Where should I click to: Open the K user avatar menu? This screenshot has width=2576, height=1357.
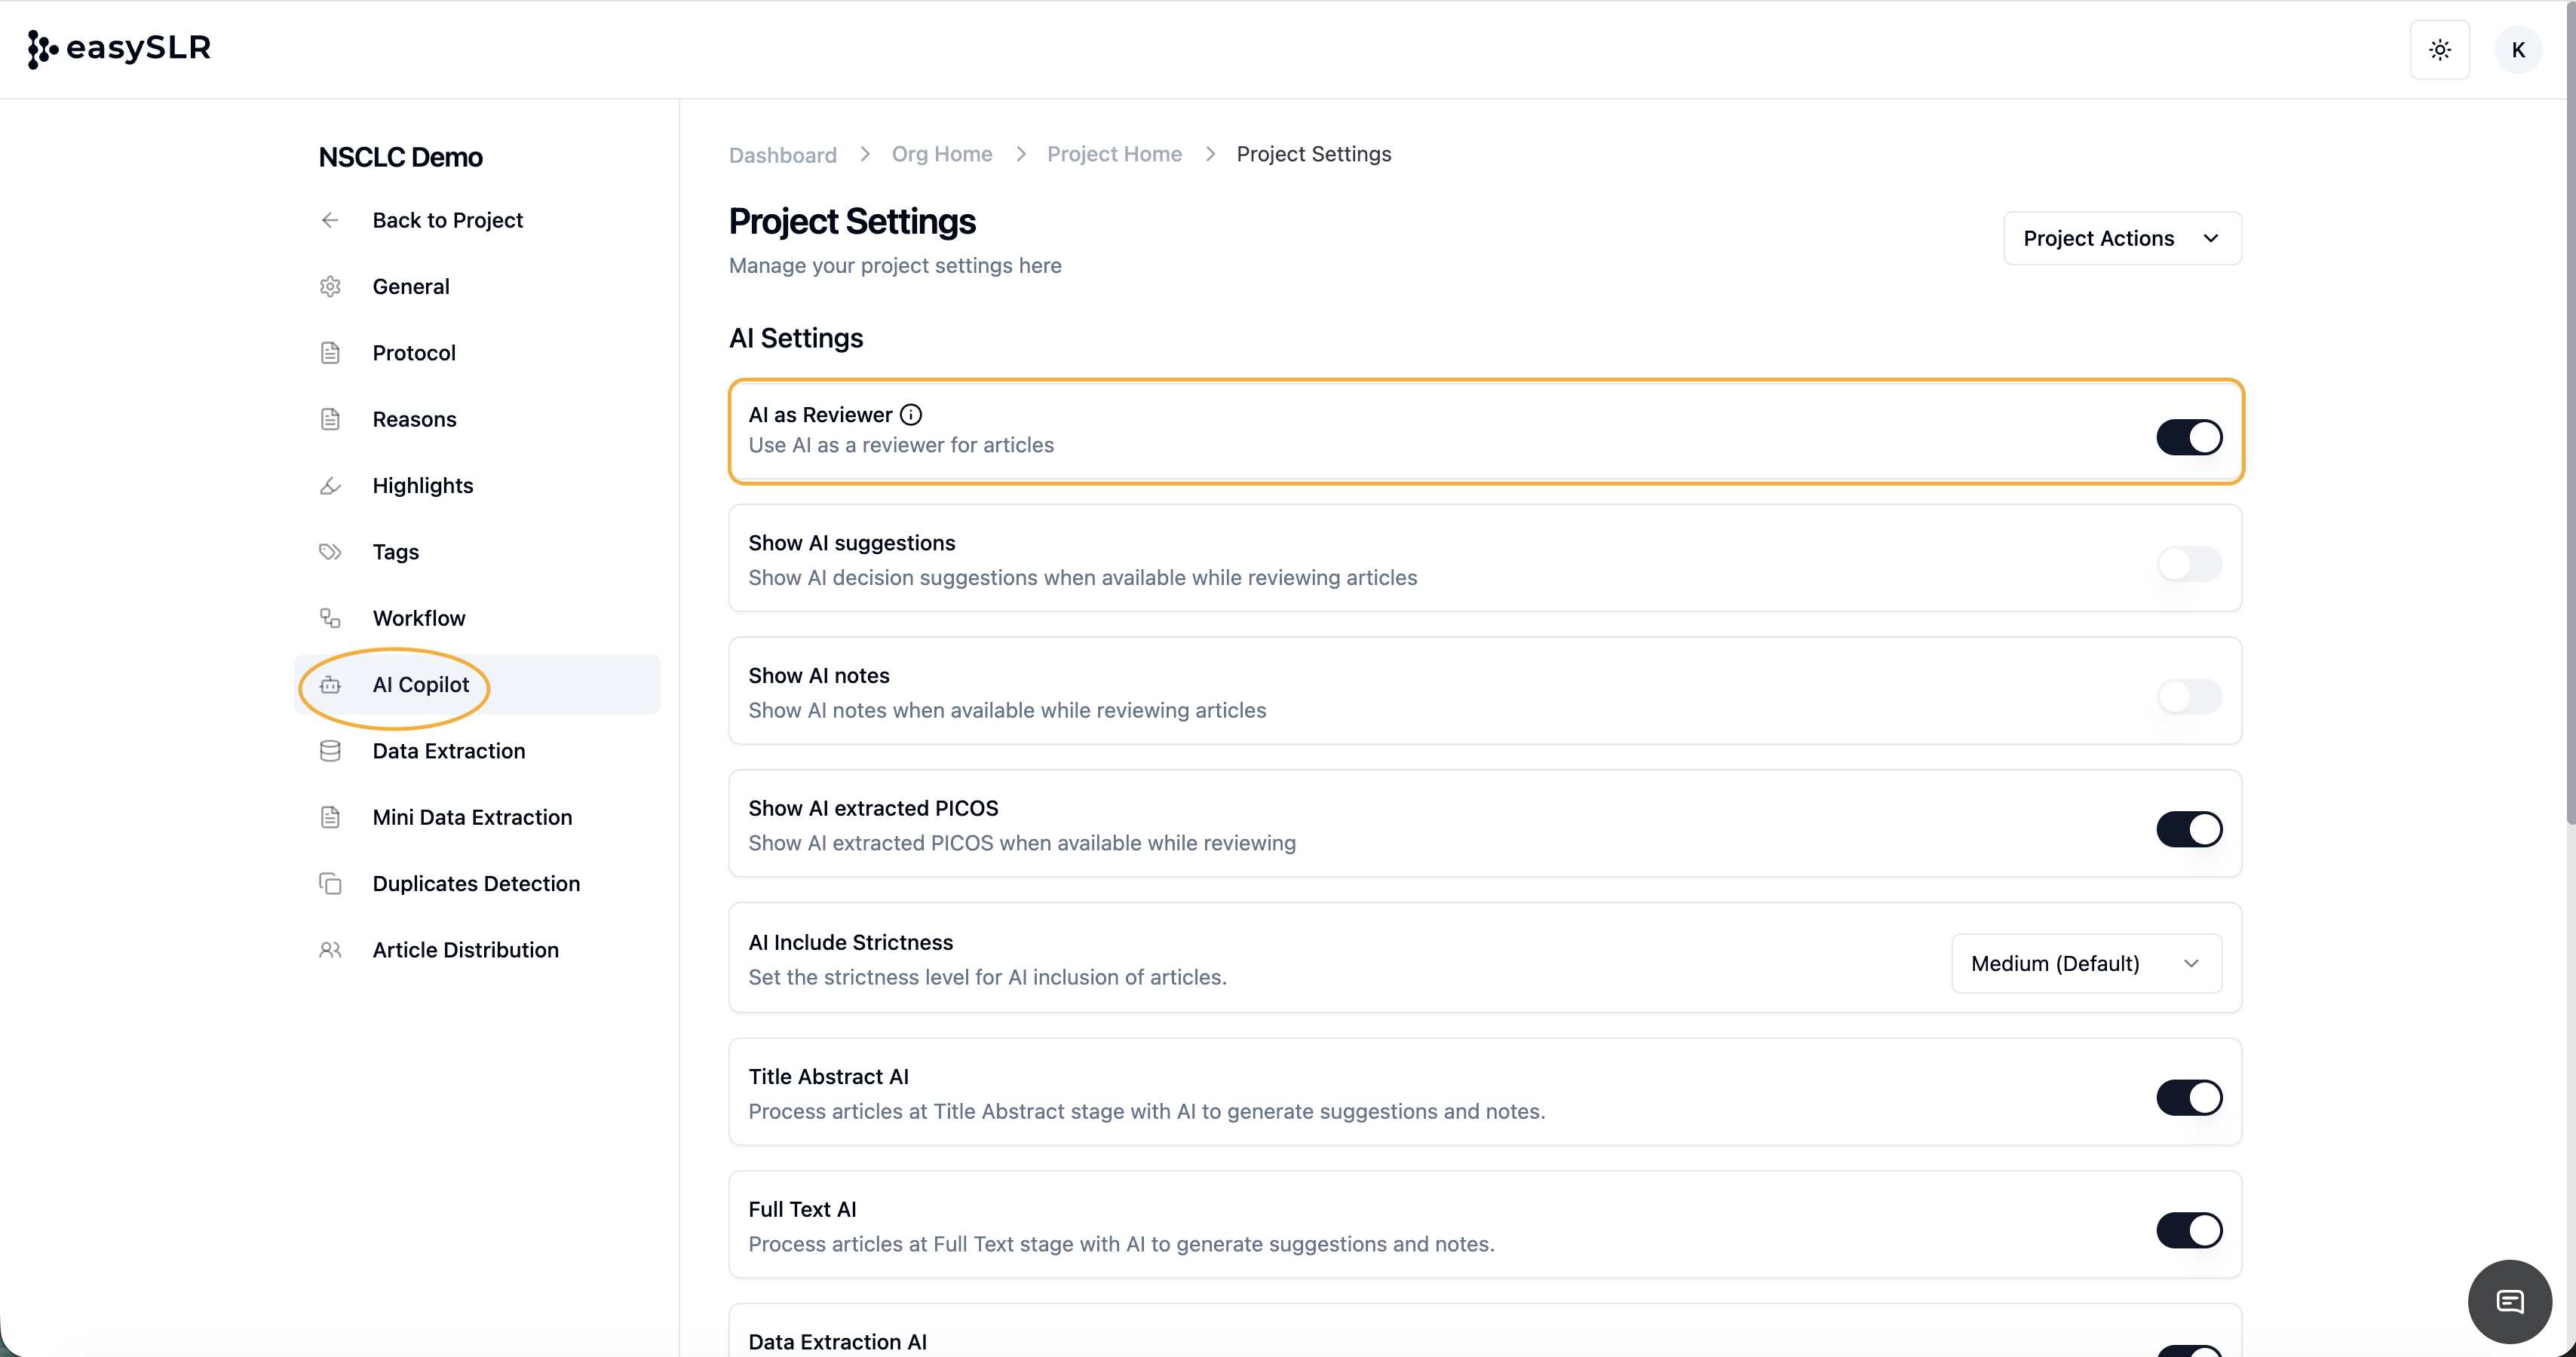click(2517, 49)
